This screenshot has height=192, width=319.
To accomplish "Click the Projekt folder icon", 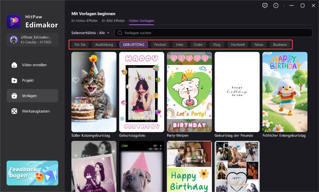I will 14,80.
